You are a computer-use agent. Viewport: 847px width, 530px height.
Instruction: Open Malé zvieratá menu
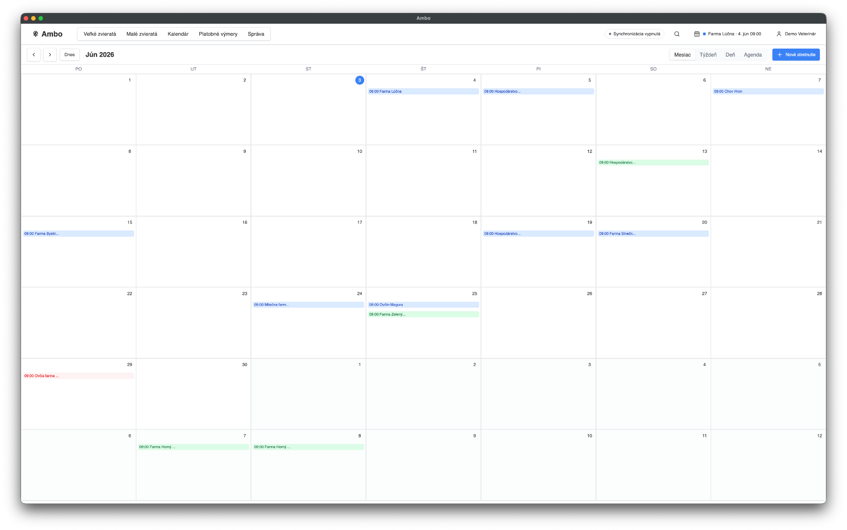pyautogui.click(x=142, y=34)
